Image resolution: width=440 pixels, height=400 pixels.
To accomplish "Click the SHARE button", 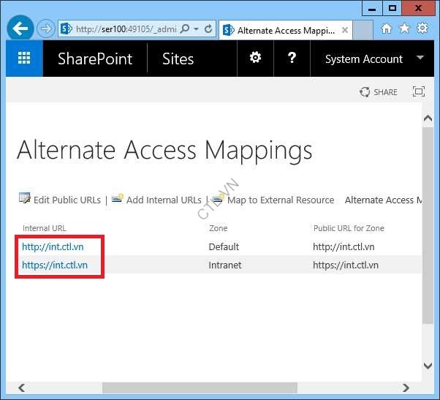I will (379, 92).
